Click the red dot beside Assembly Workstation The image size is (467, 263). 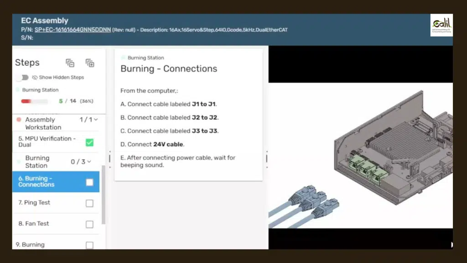point(19,120)
